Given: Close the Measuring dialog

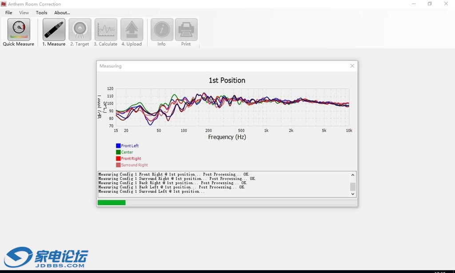Looking at the screenshot, I should pos(352,66).
